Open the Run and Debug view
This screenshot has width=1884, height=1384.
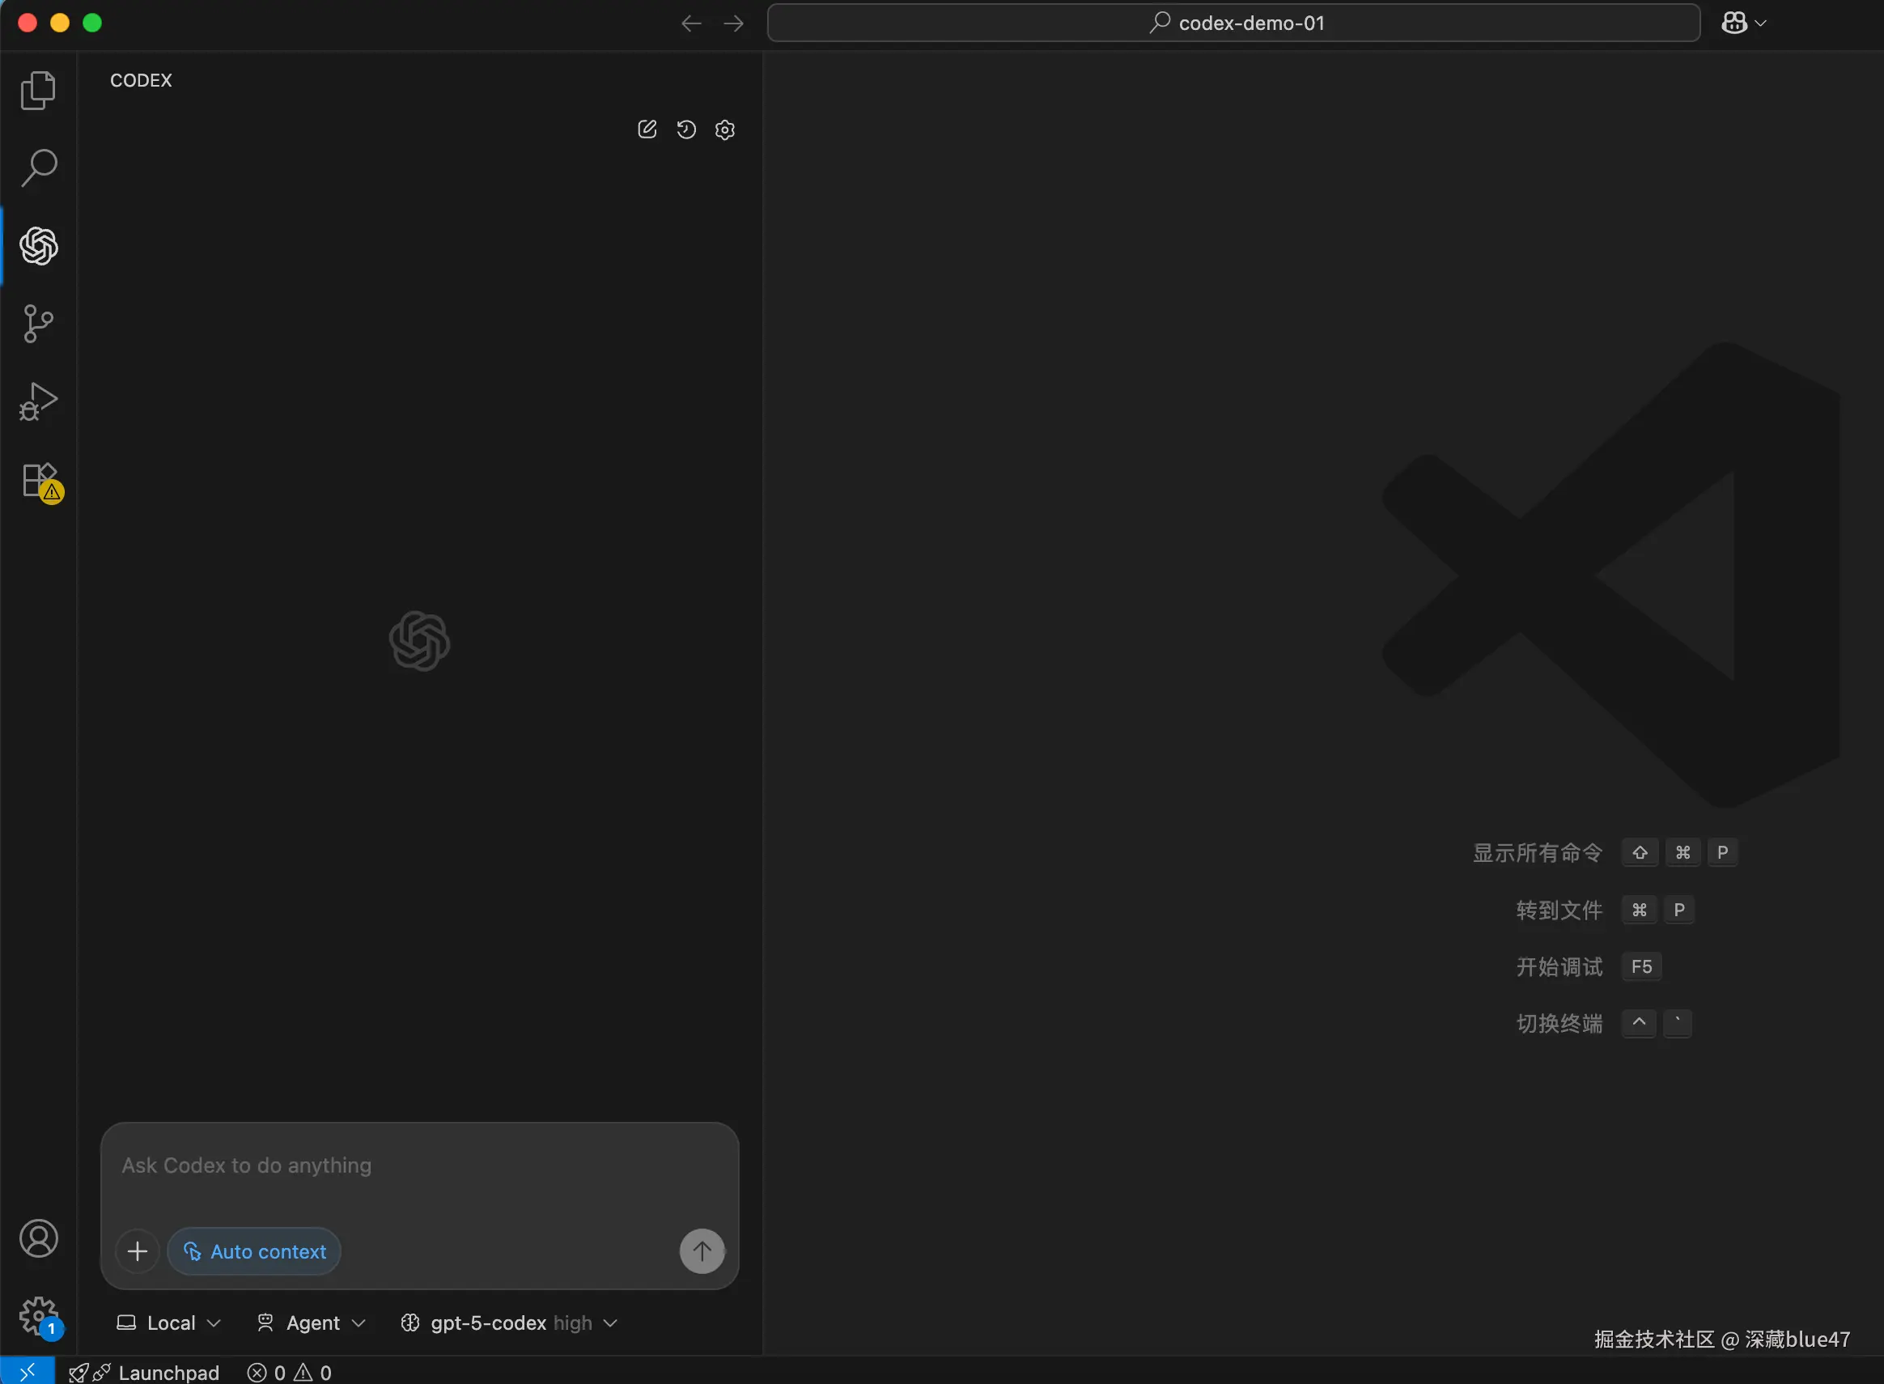[x=38, y=401]
